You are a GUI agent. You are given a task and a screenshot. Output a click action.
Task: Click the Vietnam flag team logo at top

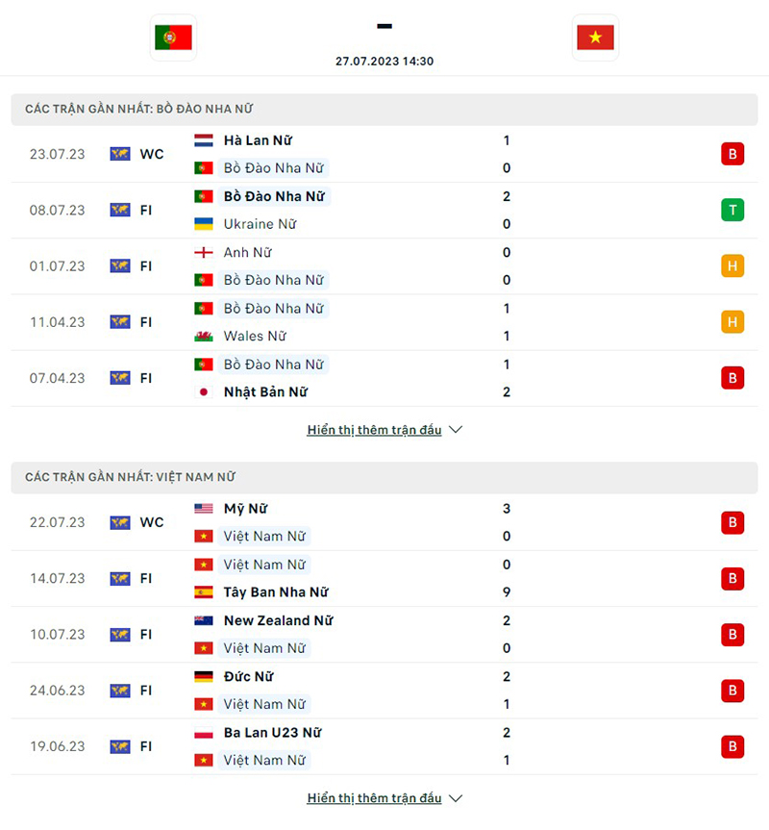[595, 38]
